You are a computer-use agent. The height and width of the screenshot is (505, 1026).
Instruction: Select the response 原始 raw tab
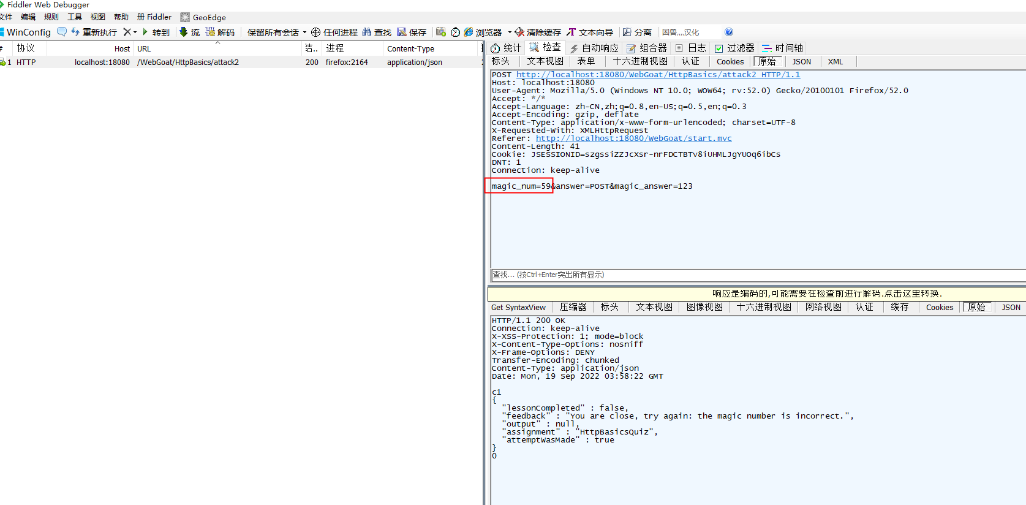click(x=976, y=307)
